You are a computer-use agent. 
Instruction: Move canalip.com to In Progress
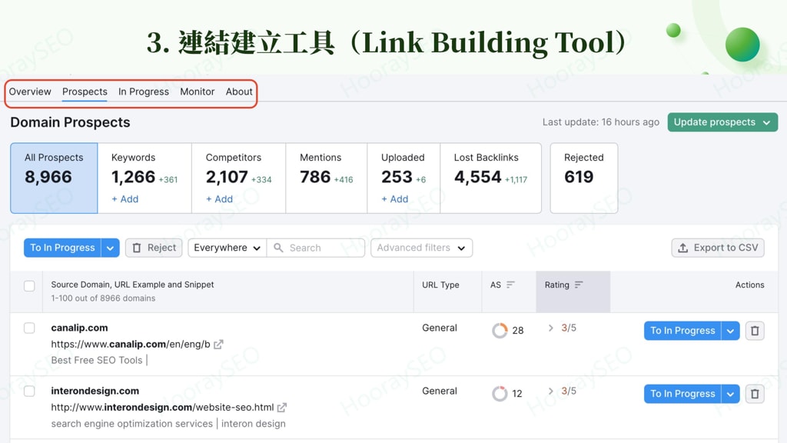(682, 331)
